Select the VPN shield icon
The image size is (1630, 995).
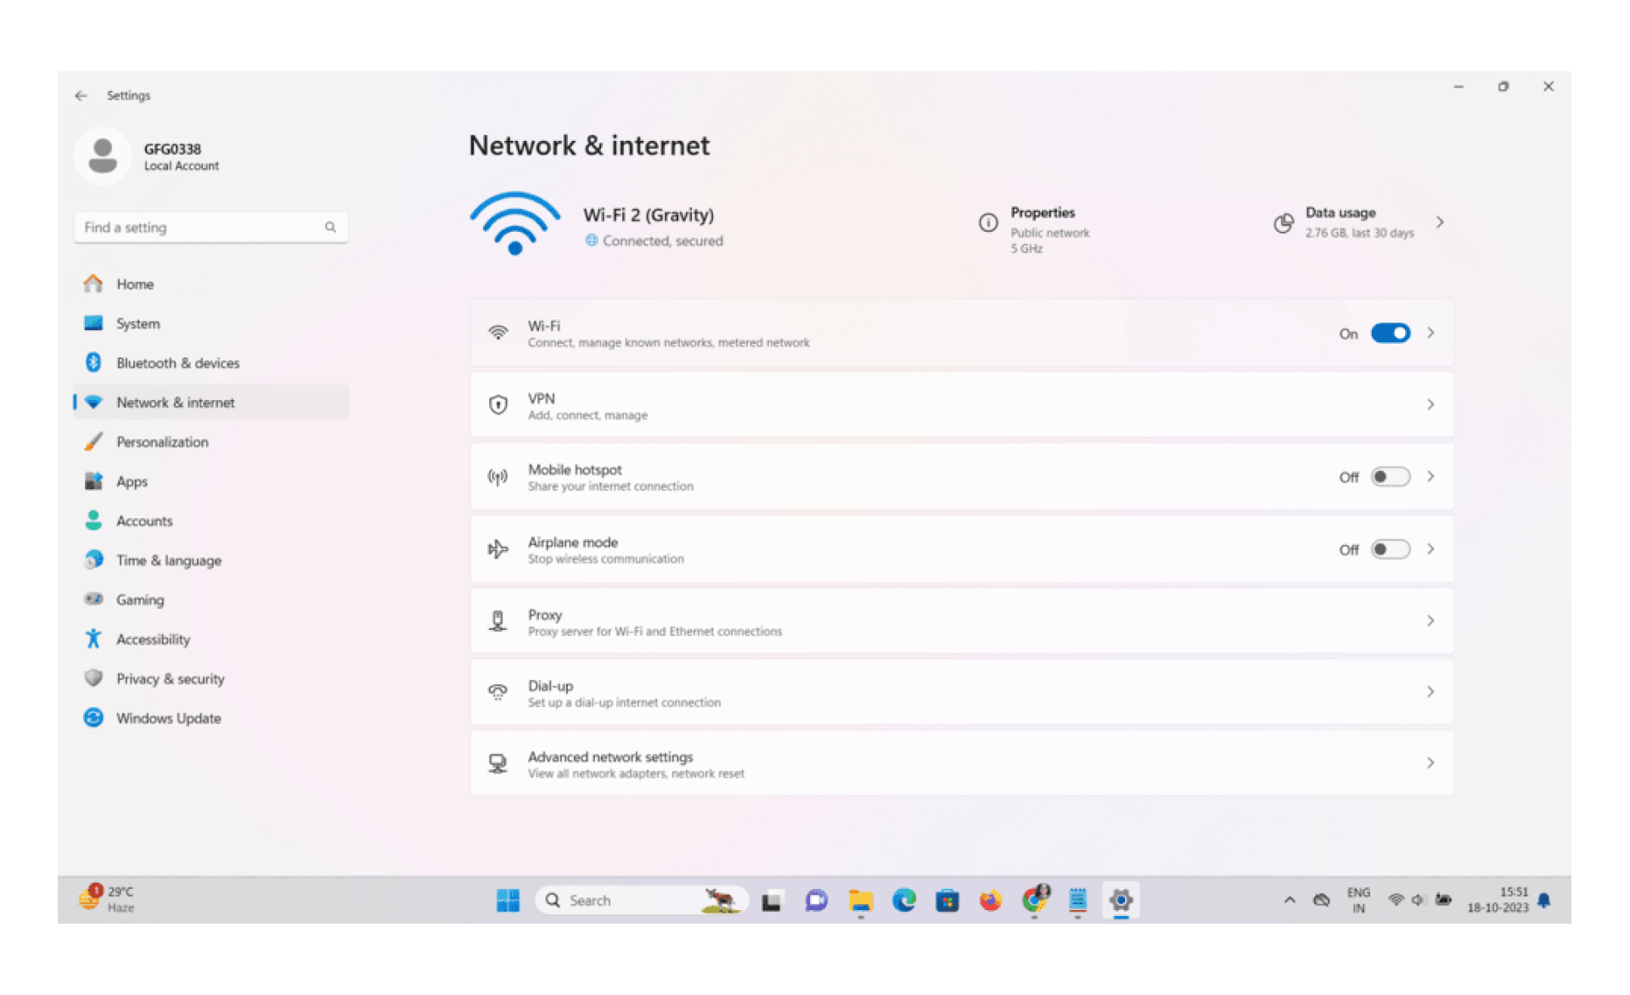498,405
